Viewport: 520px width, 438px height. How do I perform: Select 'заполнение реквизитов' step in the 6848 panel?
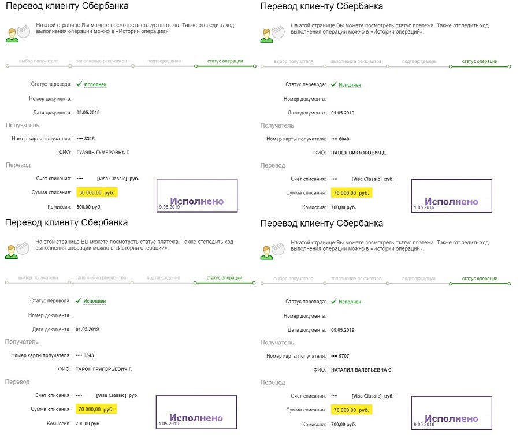(x=356, y=61)
